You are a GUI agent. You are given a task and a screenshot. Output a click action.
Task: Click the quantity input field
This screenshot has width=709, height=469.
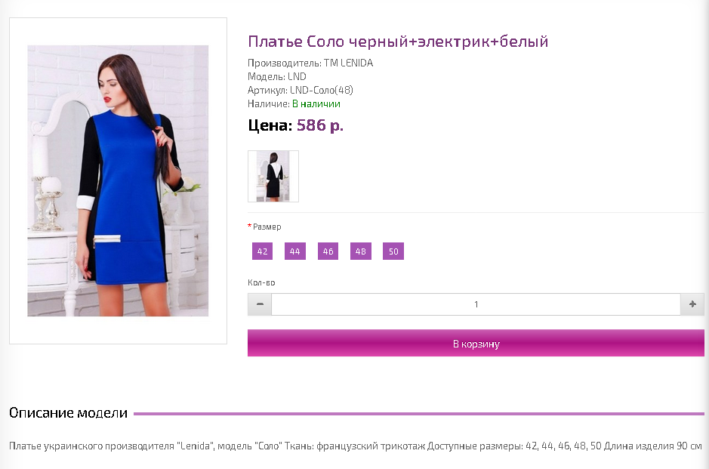[476, 304]
